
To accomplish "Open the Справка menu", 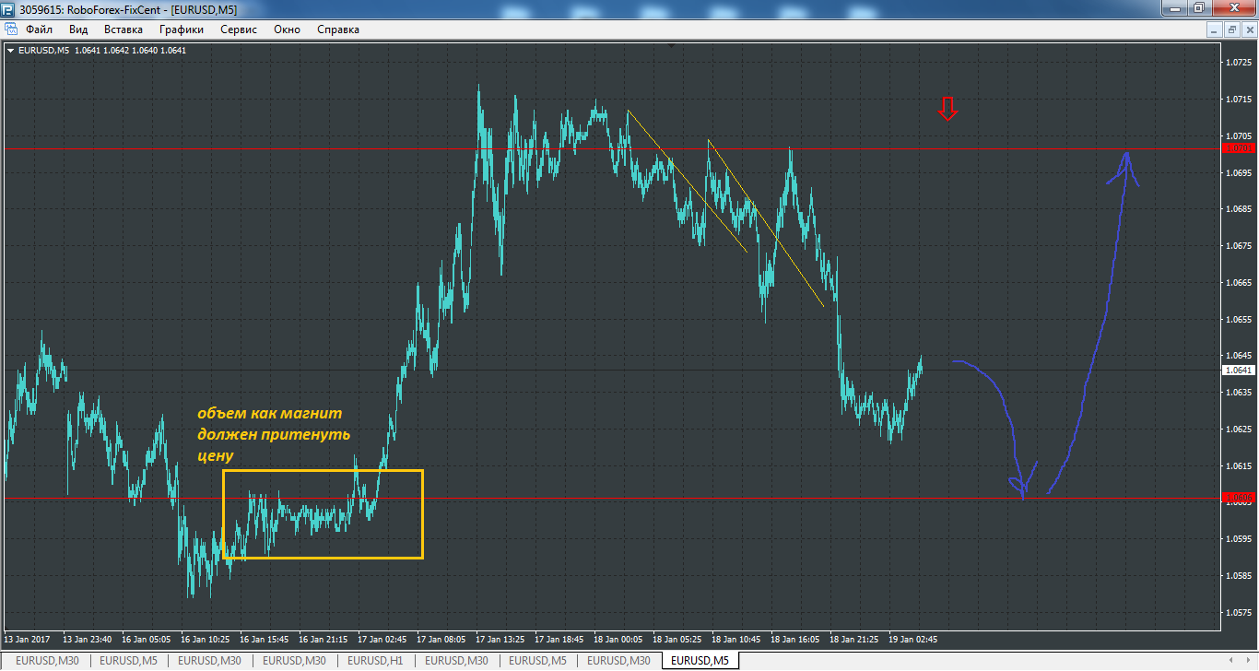I will 338,29.
